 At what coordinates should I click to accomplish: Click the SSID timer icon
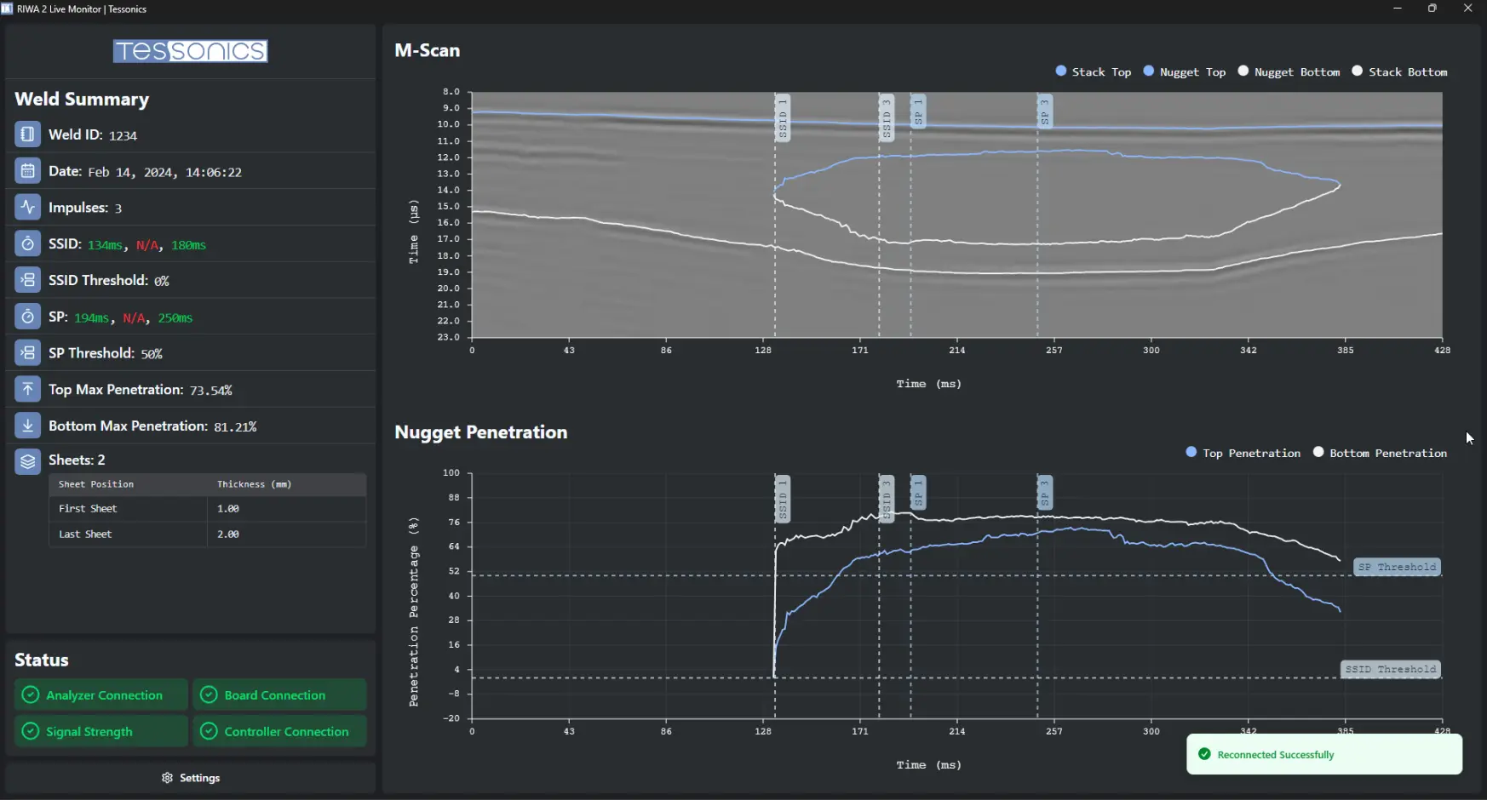click(27, 244)
